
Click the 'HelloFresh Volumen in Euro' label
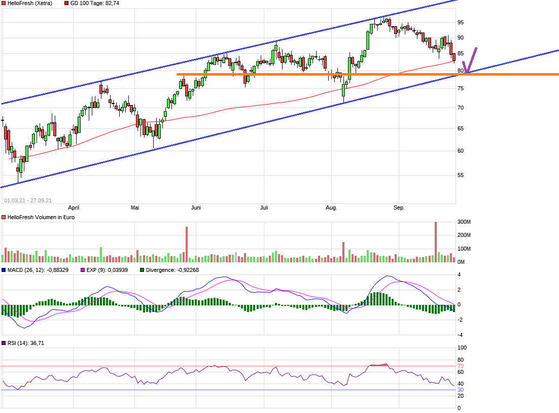click(x=41, y=218)
